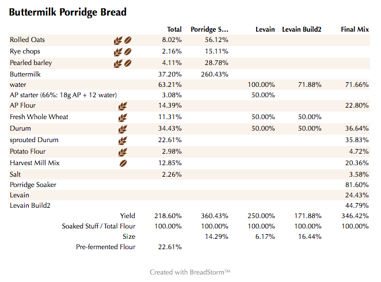The image size is (381, 282).
Task: Select the Total column header
Action: pos(174,29)
